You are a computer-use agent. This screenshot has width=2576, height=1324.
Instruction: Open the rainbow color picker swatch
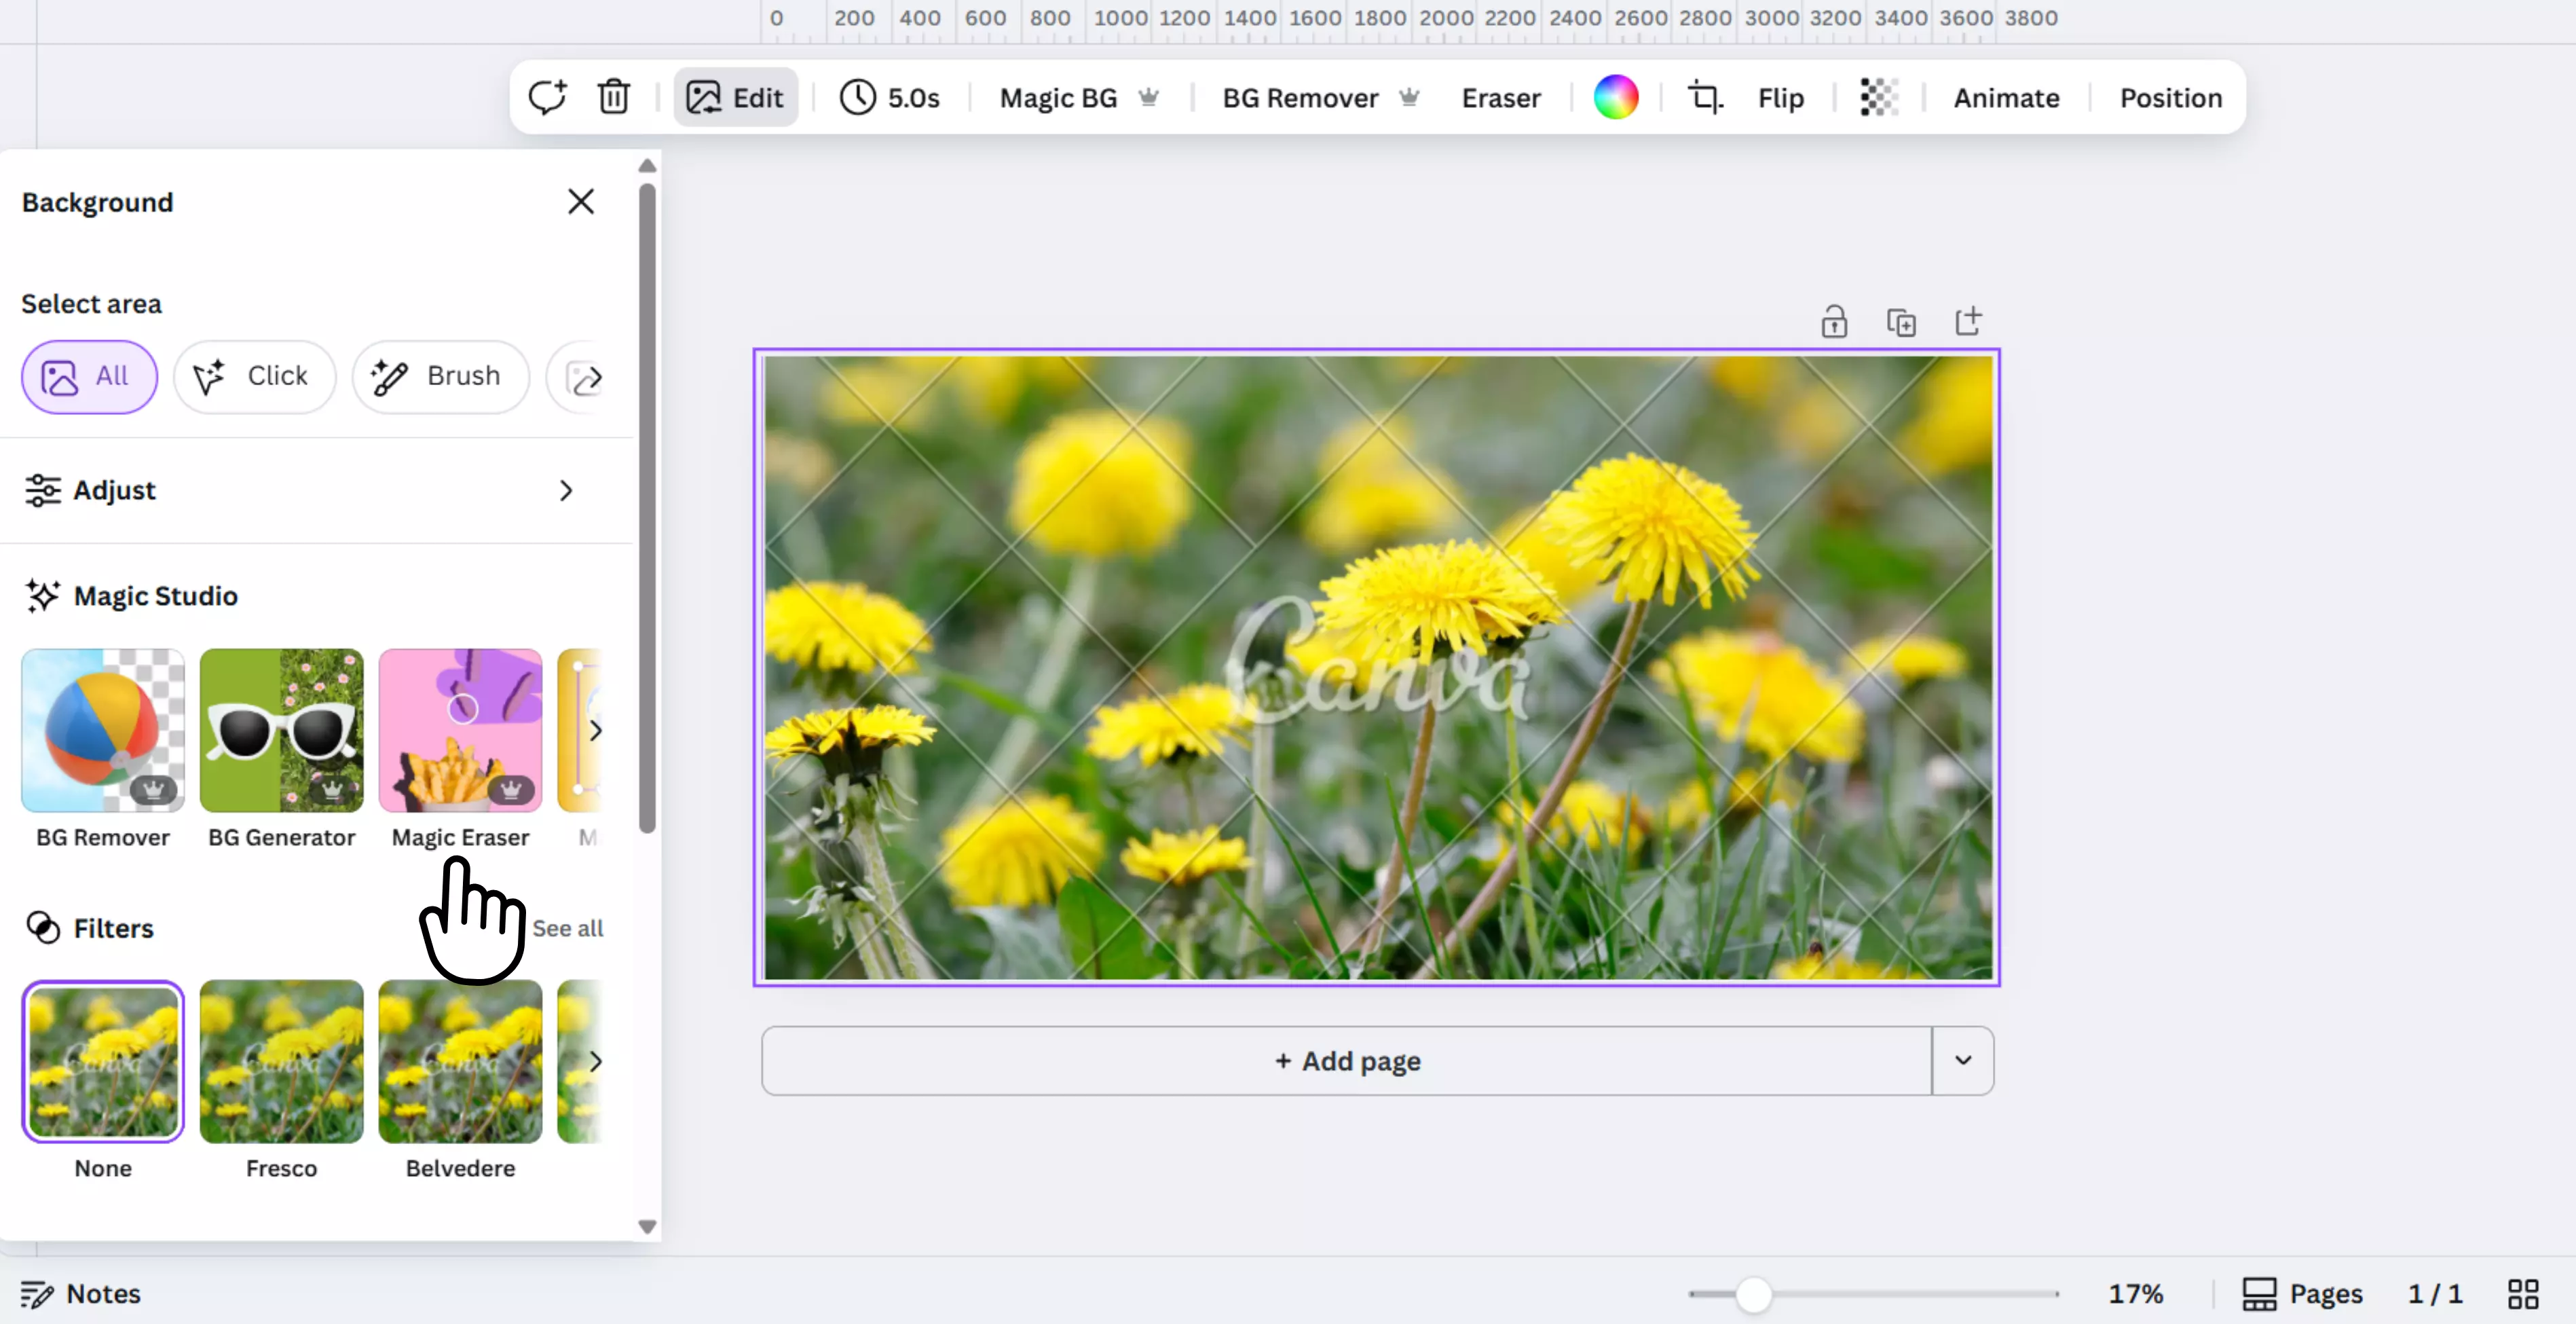(1615, 97)
